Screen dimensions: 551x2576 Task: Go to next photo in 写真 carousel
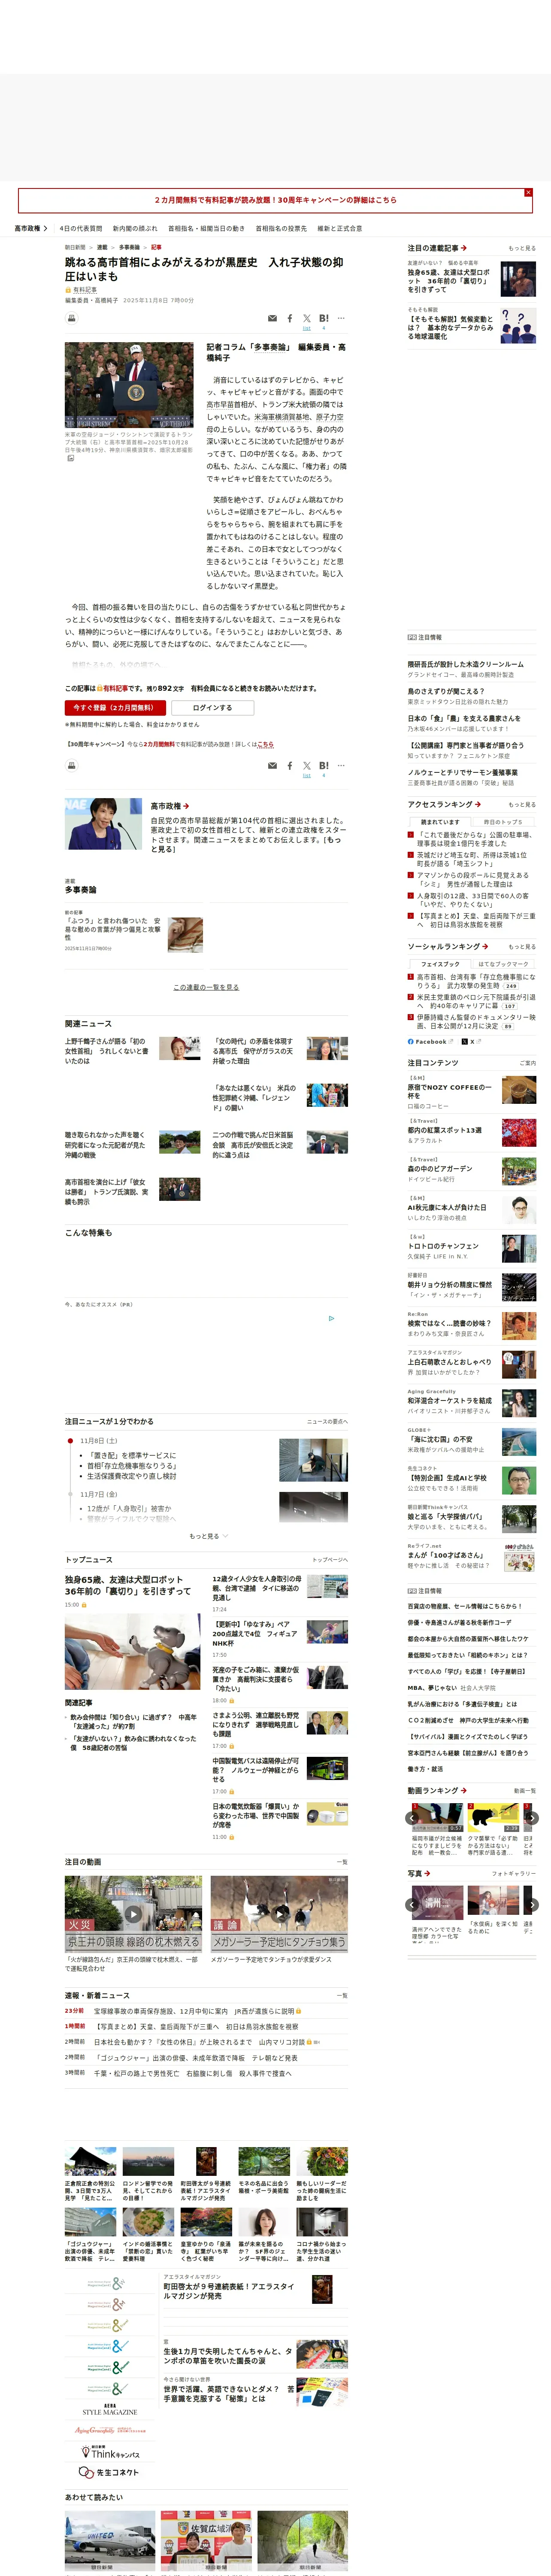coord(532,1905)
